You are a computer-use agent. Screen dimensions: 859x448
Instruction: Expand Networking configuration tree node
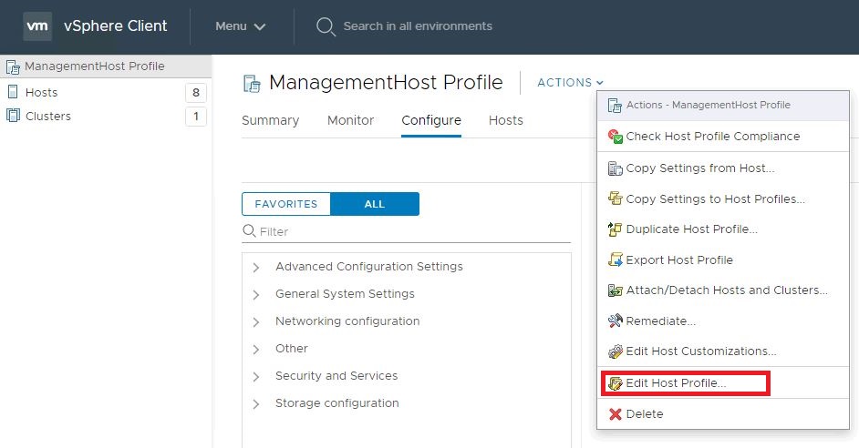256,322
